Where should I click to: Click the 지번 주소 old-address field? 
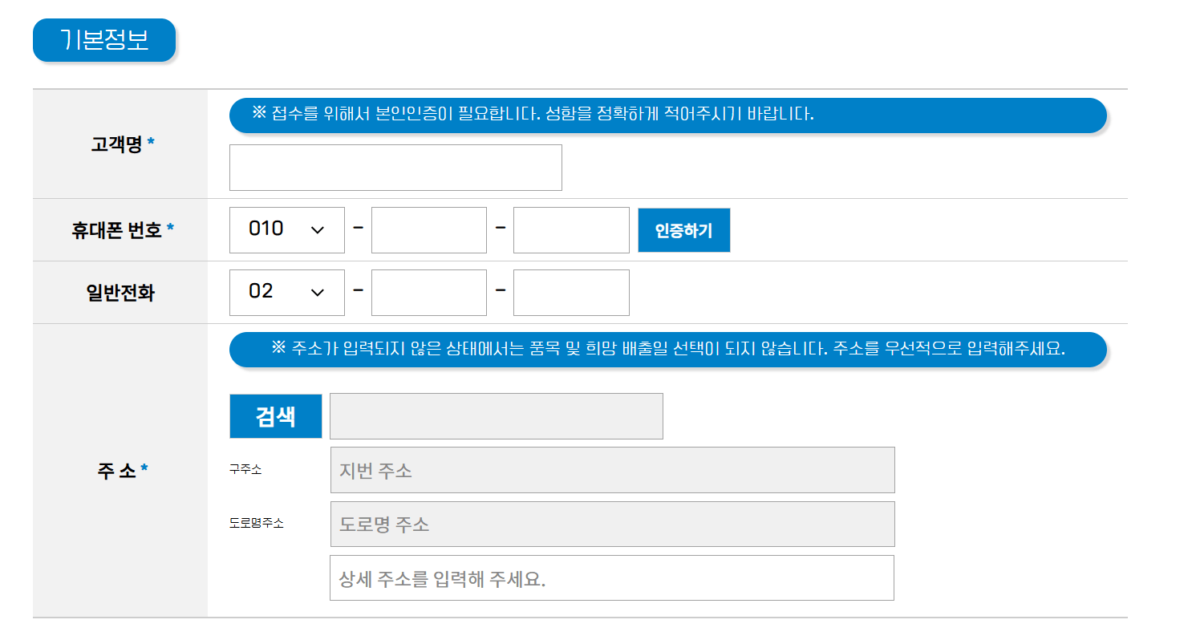612,470
